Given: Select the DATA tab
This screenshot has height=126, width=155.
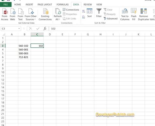Looking at the screenshot, I should (76, 5).
